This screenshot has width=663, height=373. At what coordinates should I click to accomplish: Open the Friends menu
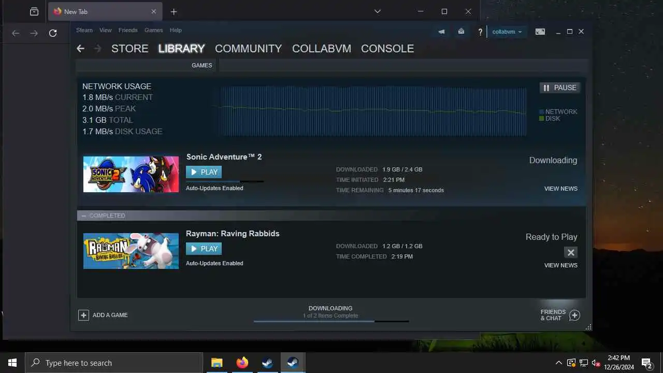(x=128, y=30)
